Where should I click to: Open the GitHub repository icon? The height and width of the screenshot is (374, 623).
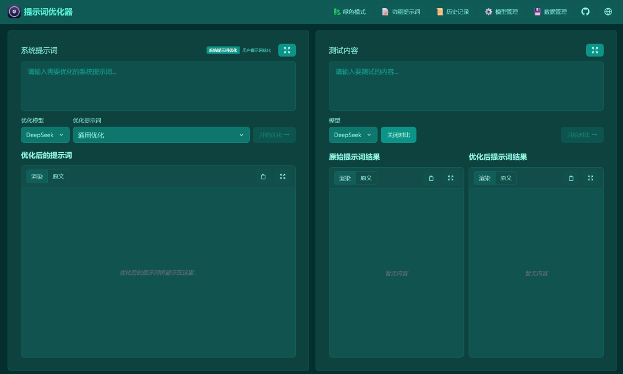click(x=586, y=12)
